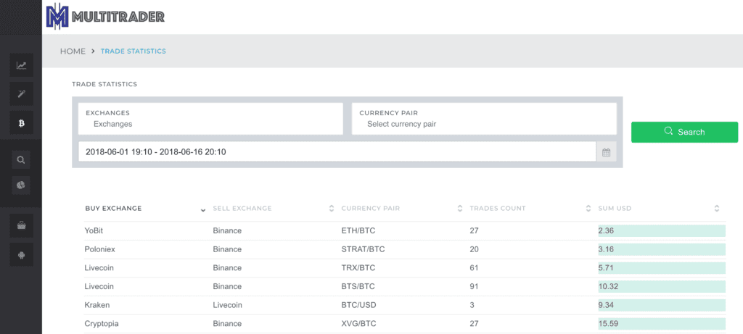Image resolution: width=743 pixels, height=334 pixels.
Task: Click the STRAT/BTC currency pair cell
Action: coord(363,249)
